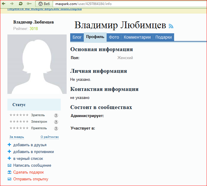Open the Фото tab
Image resolution: width=207 pixels, height=186 pixels.
point(114,37)
